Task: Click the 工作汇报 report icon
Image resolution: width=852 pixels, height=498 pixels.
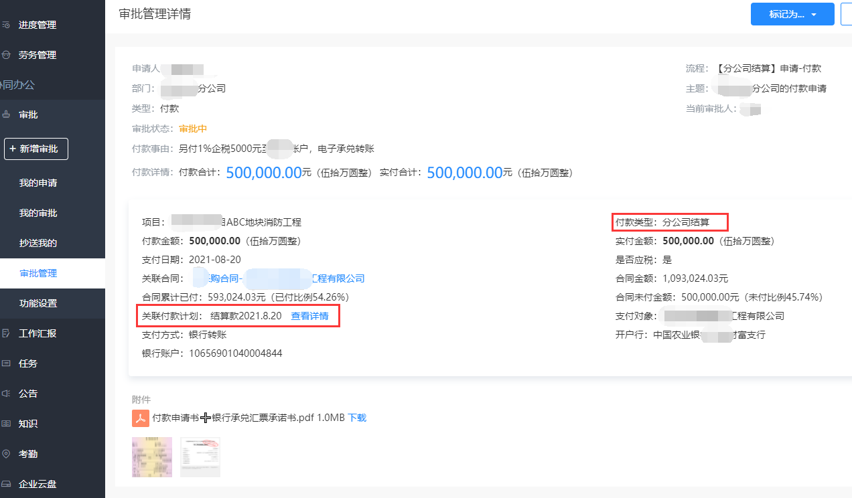Action: [x=6, y=333]
